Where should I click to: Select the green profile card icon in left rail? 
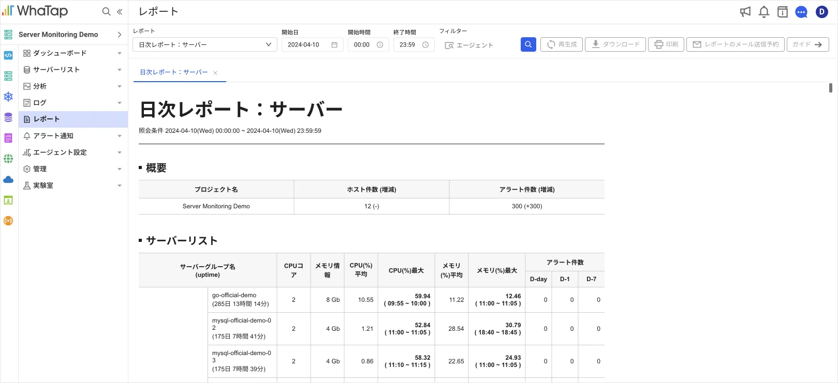pos(8,200)
